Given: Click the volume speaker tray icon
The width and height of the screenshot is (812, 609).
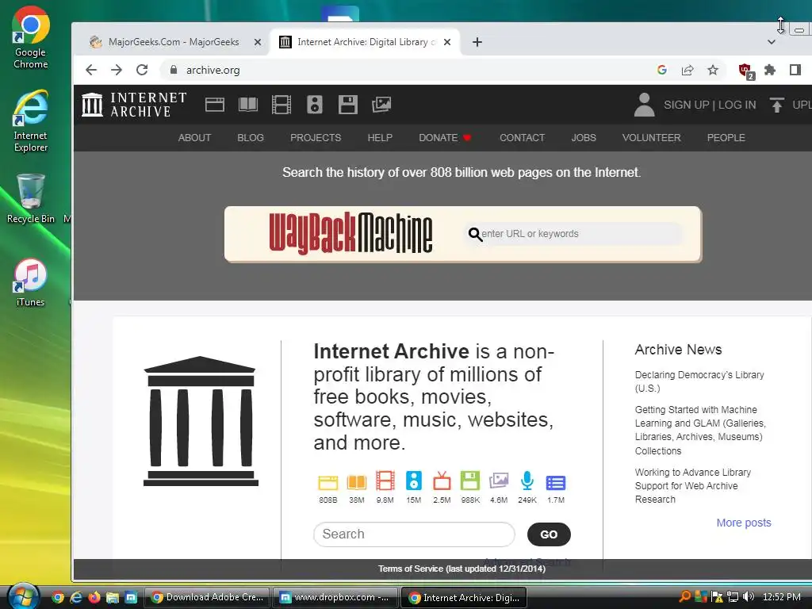Looking at the screenshot, I should point(749,597).
